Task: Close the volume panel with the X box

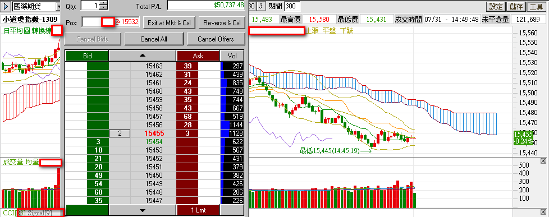Action: pyautogui.click(x=543, y=161)
